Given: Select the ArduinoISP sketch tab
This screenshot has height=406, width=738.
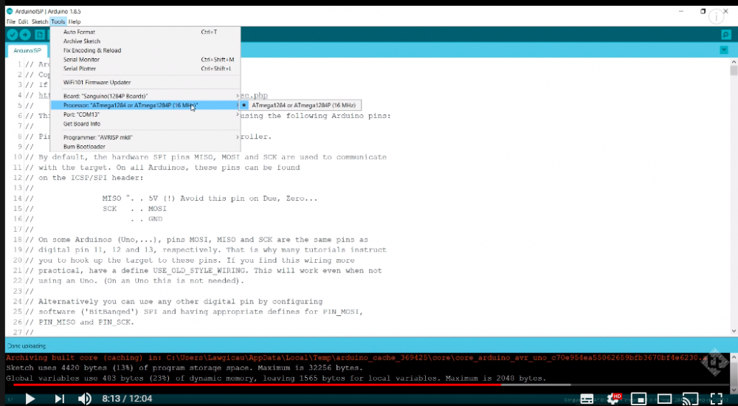Looking at the screenshot, I should pos(27,50).
